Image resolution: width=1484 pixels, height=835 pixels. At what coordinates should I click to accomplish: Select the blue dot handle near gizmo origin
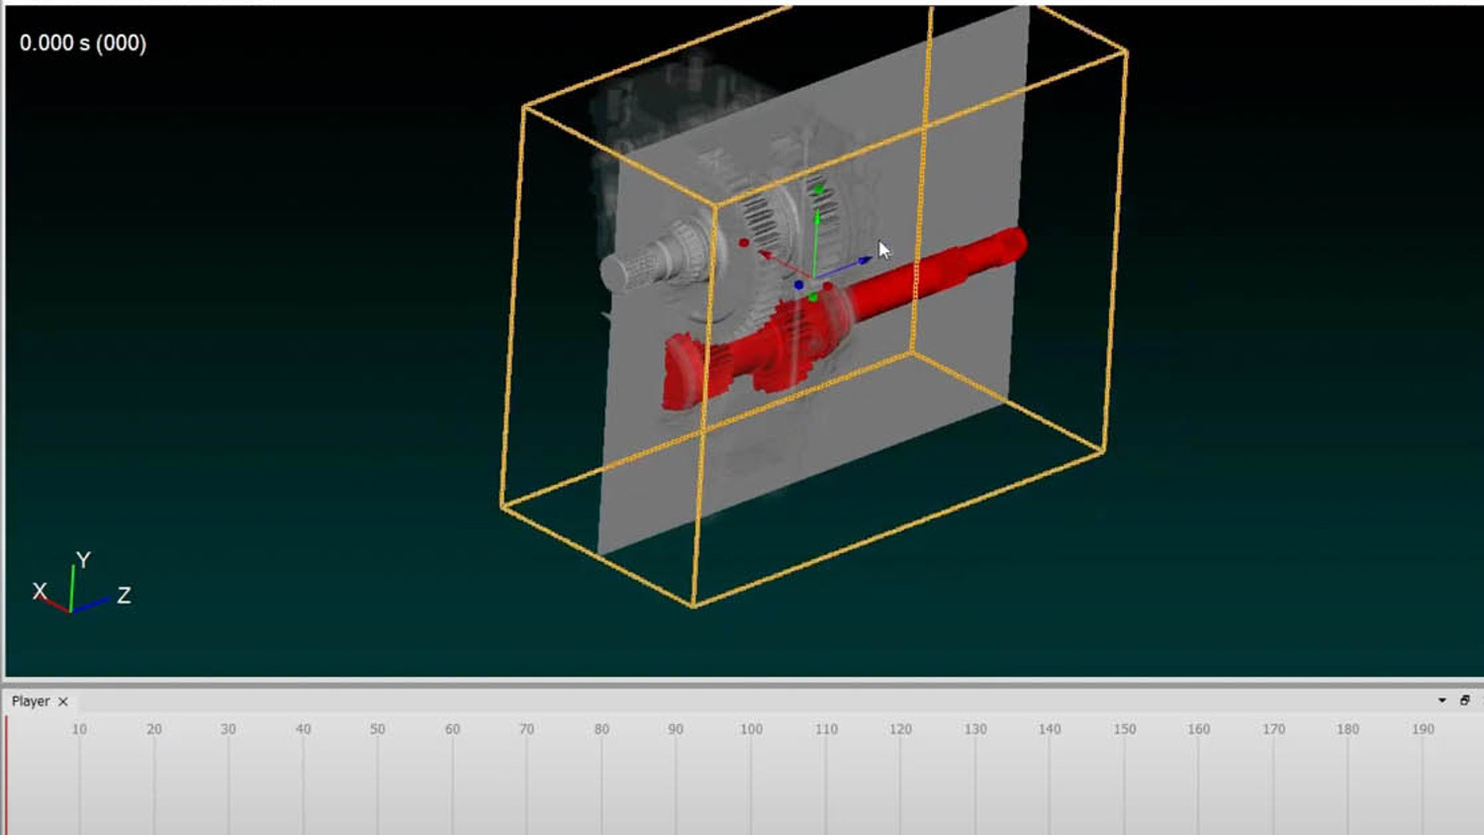point(798,285)
